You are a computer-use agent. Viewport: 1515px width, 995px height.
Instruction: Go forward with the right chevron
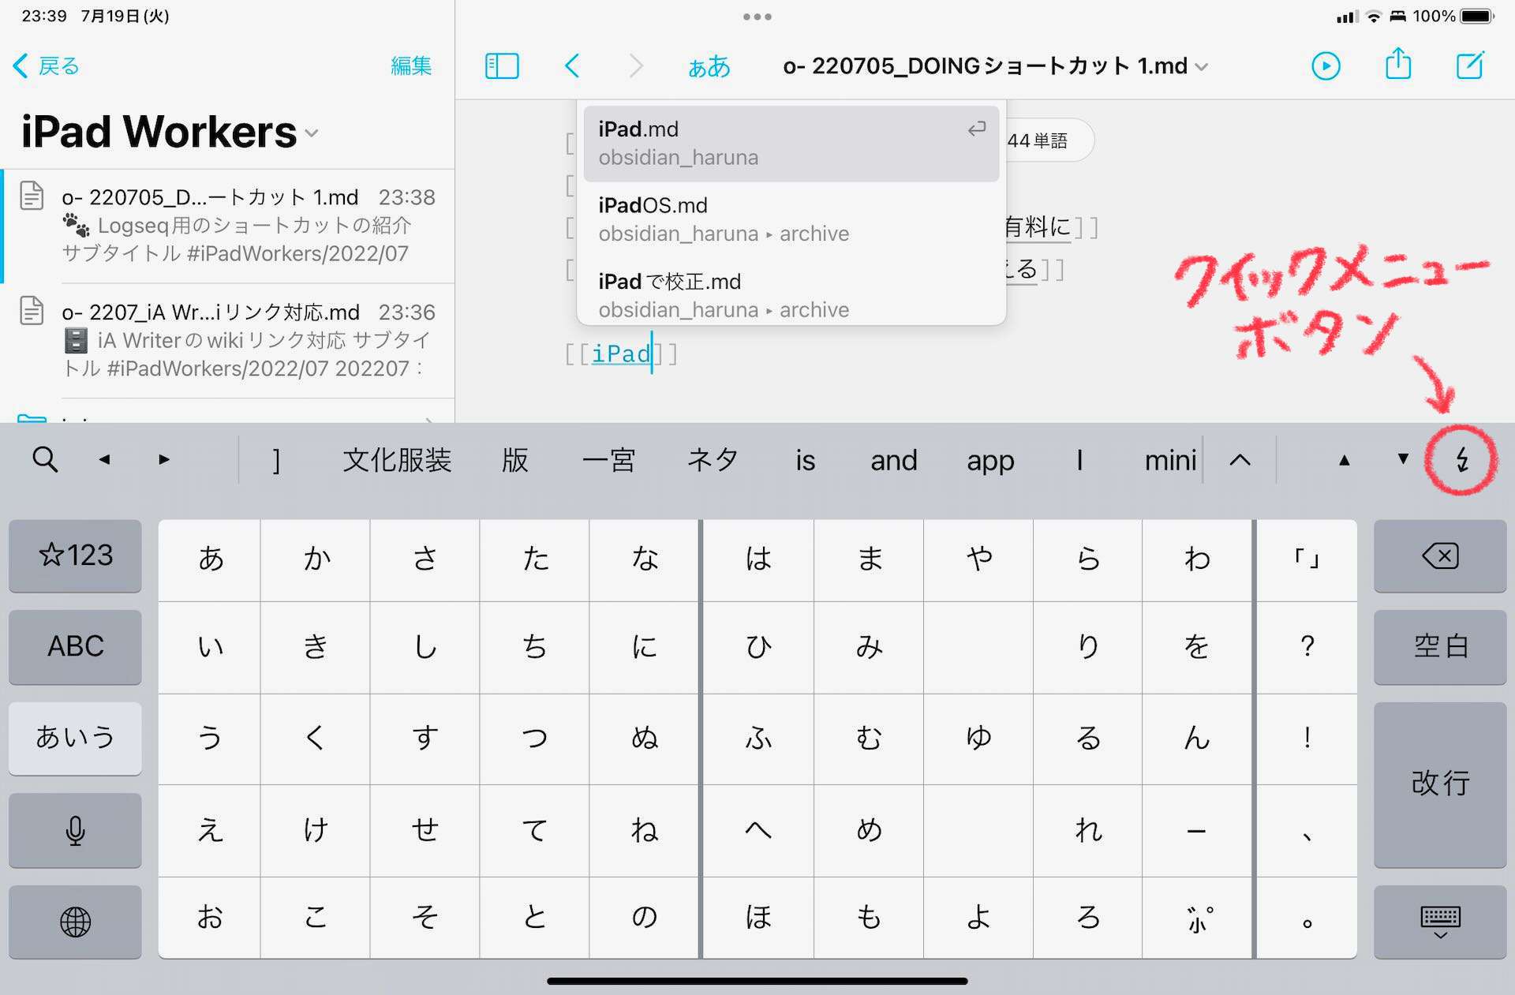(x=636, y=65)
